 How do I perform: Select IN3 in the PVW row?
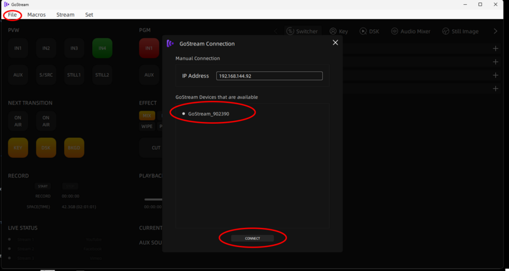click(x=74, y=48)
